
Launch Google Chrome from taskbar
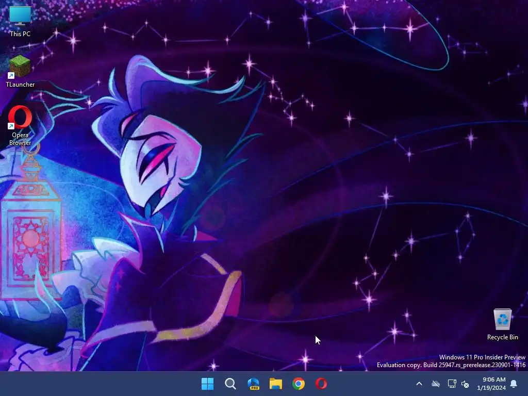[299, 384]
